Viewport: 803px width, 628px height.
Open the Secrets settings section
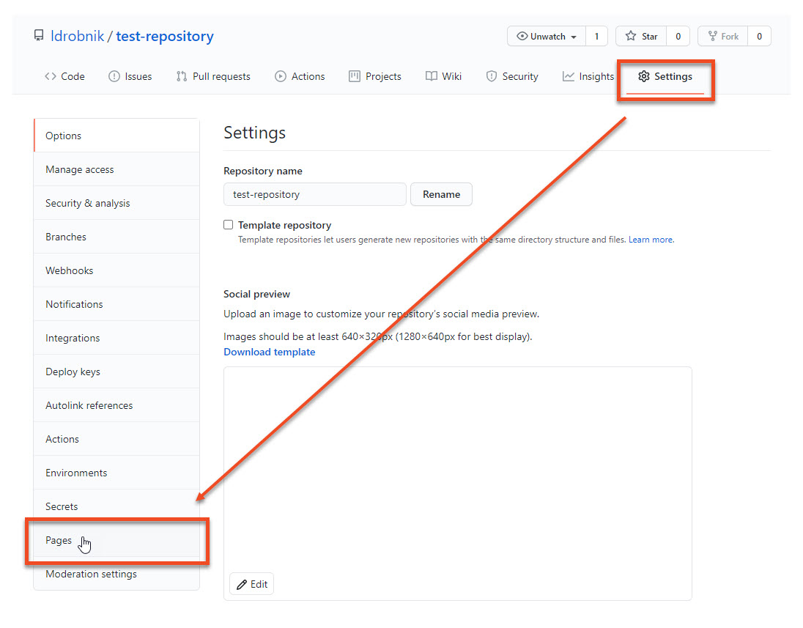pyautogui.click(x=61, y=506)
